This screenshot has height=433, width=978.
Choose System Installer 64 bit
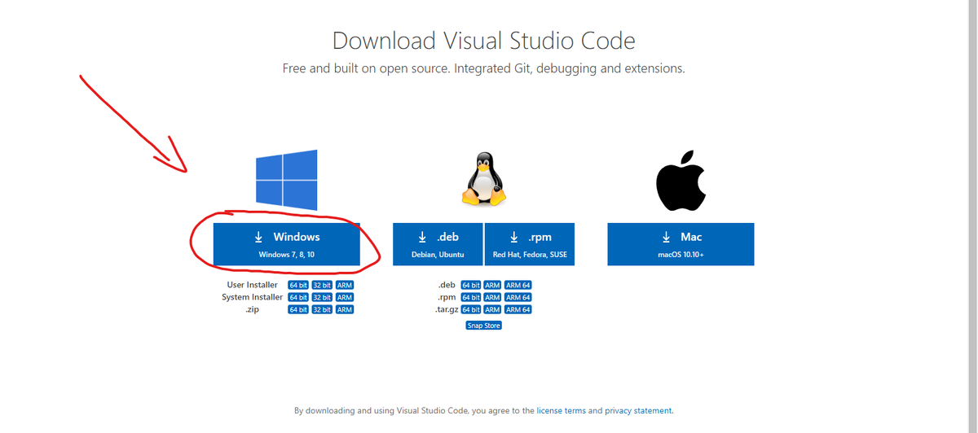[298, 297]
